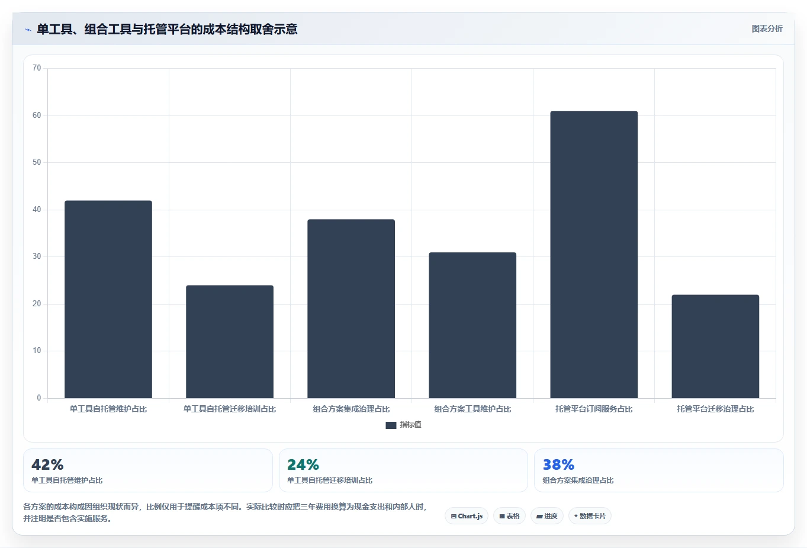Select the 单工具自托管维护占比 bar
The height and width of the screenshot is (548, 807).
tap(108, 299)
